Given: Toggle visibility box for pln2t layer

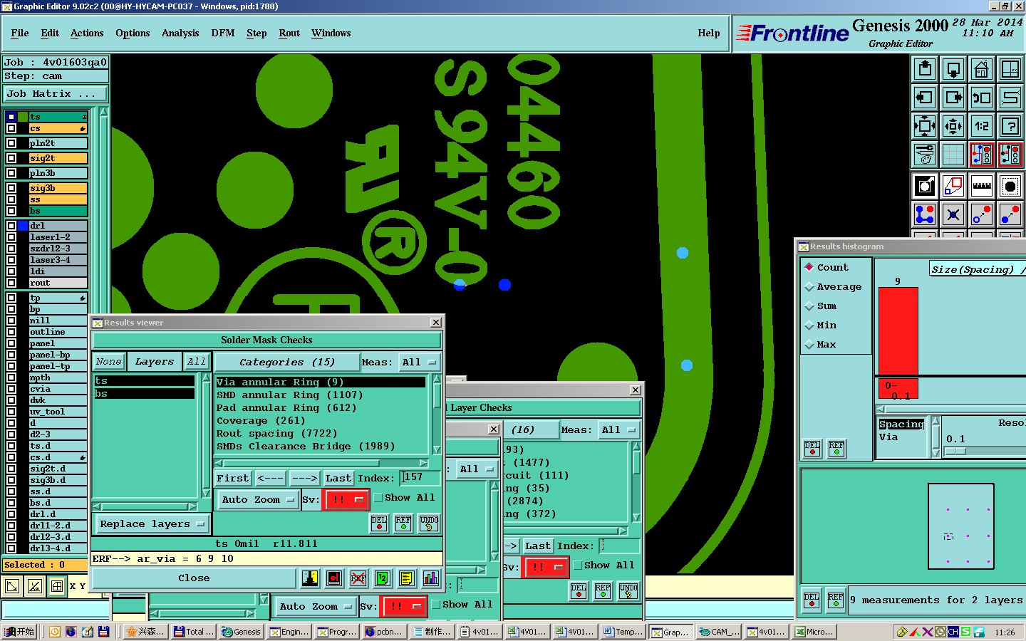Looking at the screenshot, I should (11, 143).
